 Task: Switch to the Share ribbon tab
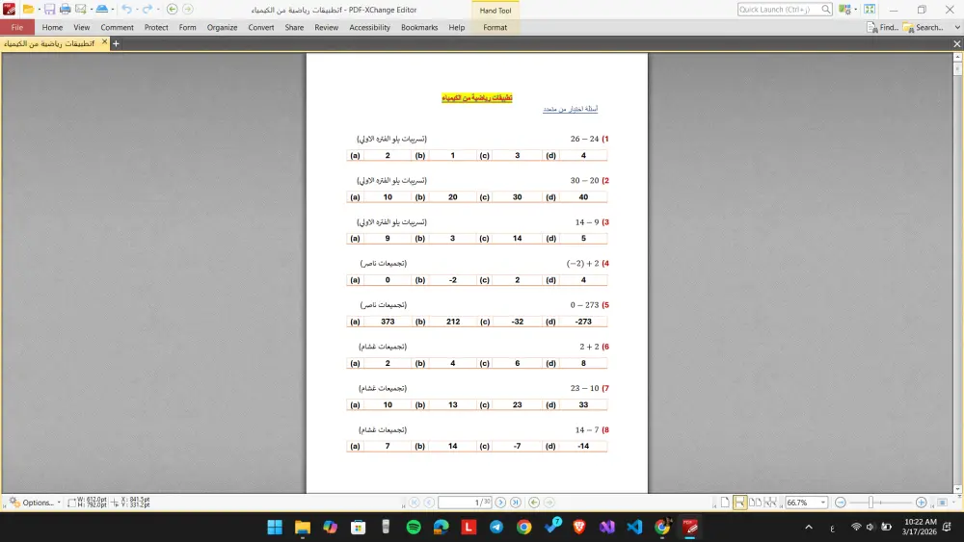tap(294, 28)
